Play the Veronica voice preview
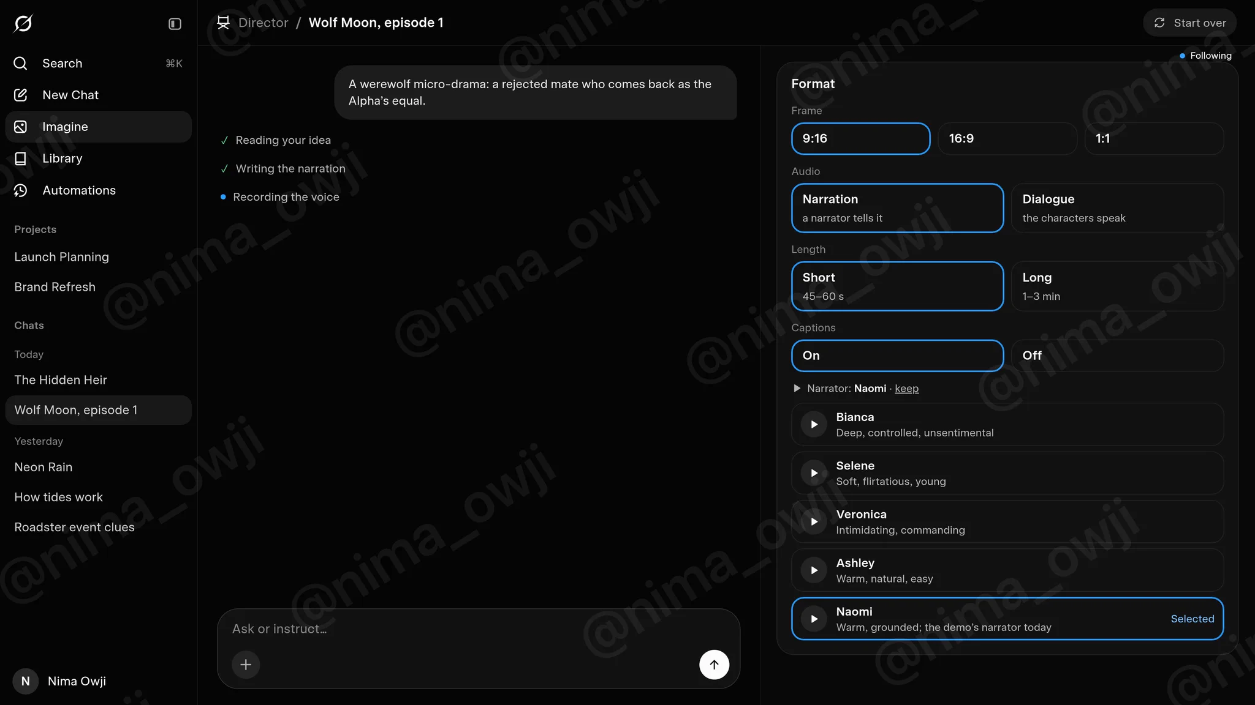Image resolution: width=1255 pixels, height=705 pixels. tap(814, 521)
